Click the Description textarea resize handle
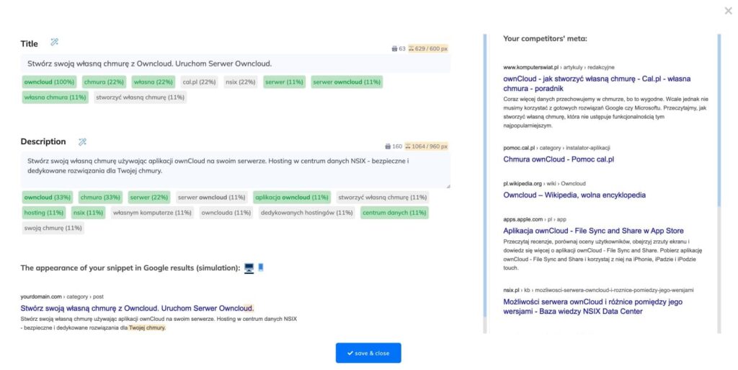The height and width of the screenshot is (370, 738). pyautogui.click(x=448, y=185)
